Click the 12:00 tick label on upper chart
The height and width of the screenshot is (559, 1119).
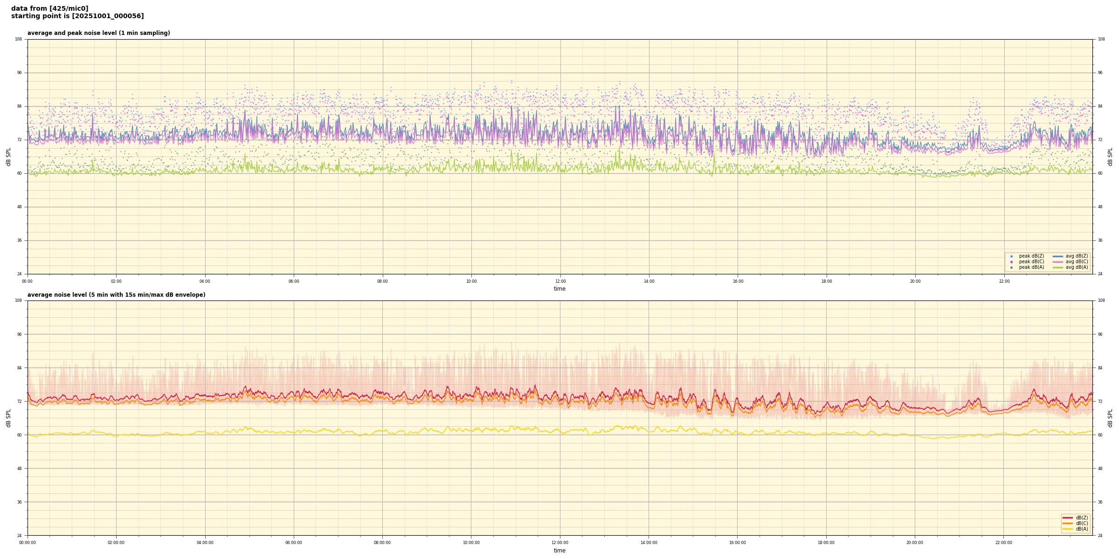(560, 281)
